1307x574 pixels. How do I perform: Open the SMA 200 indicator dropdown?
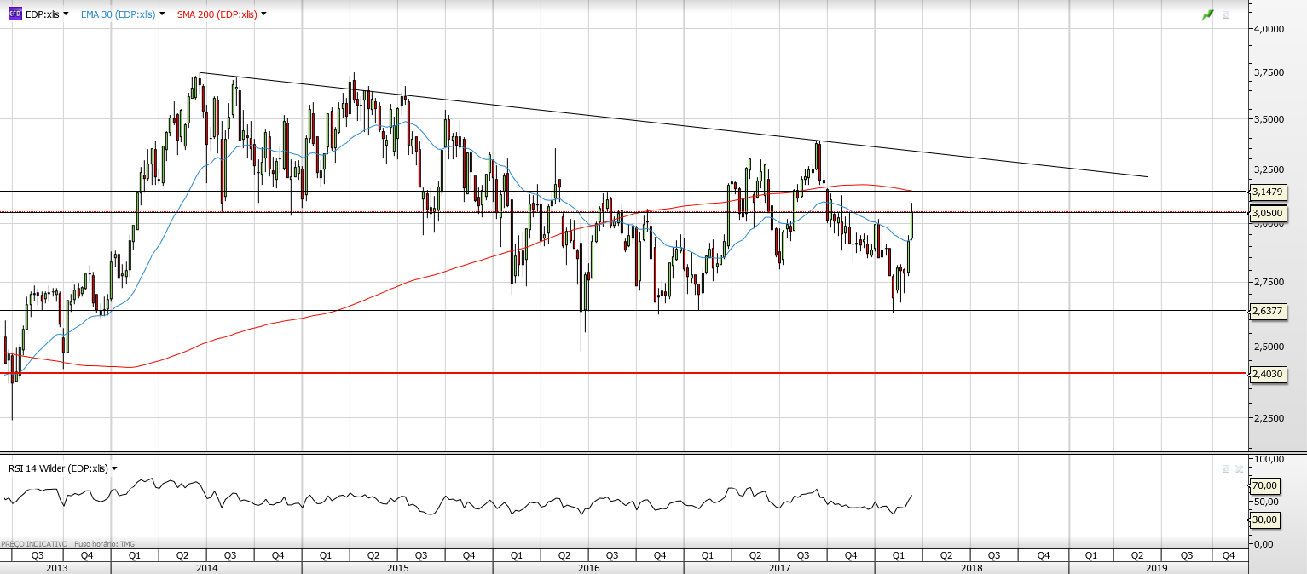point(263,14)
